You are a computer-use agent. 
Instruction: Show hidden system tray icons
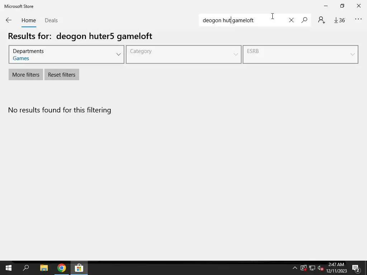pos(295,268)
